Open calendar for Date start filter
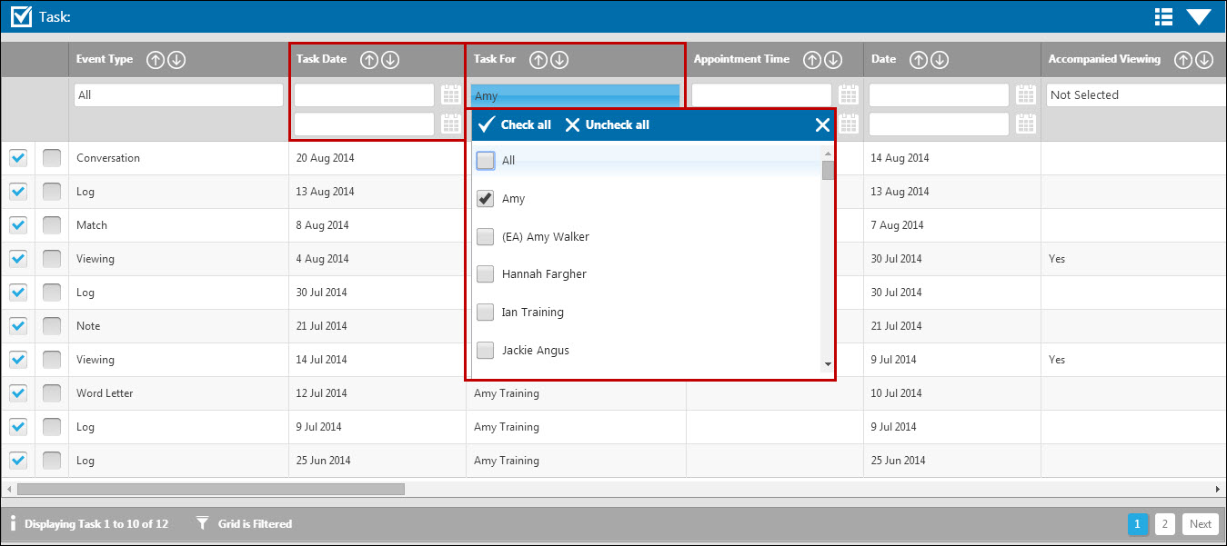 [x=1026, y=94]
